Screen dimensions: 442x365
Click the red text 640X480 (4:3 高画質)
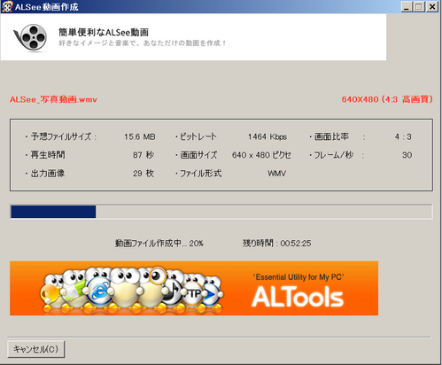387,99
